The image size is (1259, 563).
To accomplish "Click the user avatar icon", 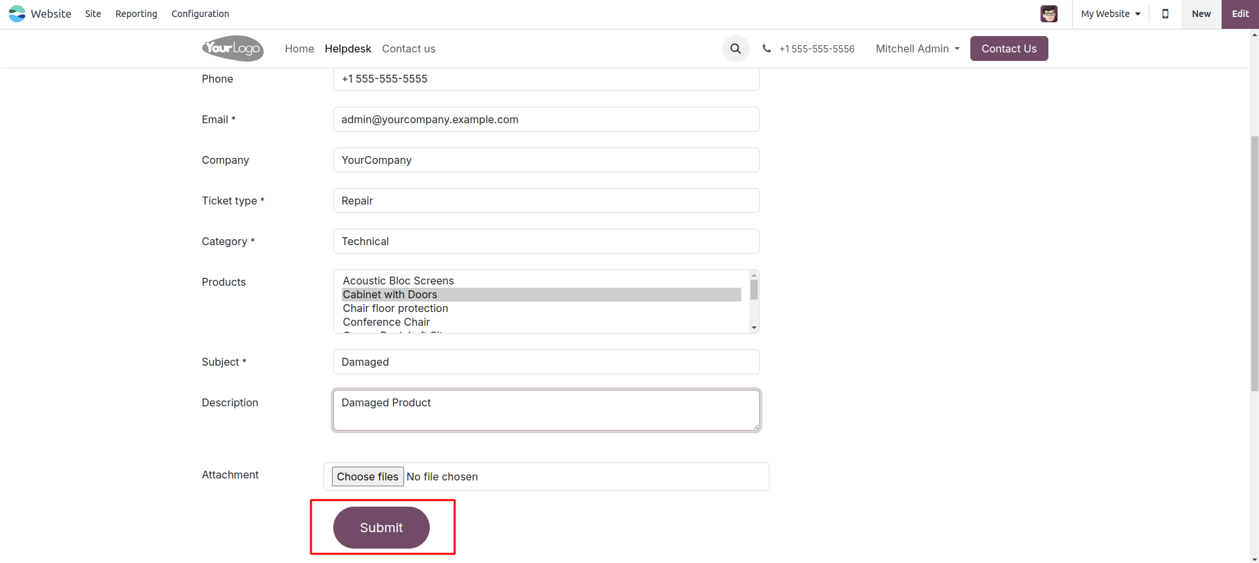I will 1048,14.
